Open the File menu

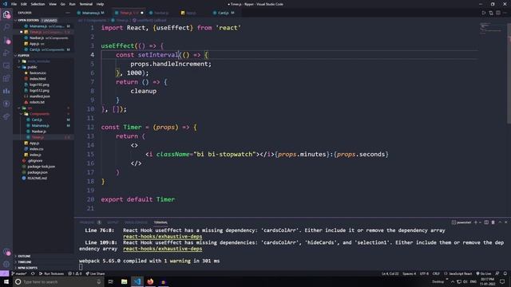[14, 4]
